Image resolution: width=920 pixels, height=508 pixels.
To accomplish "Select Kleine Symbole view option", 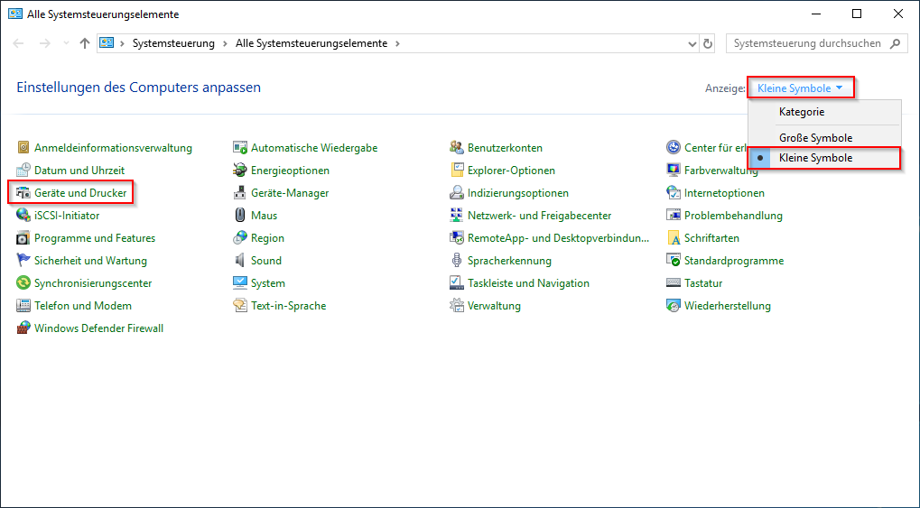I will coord(815,158).
